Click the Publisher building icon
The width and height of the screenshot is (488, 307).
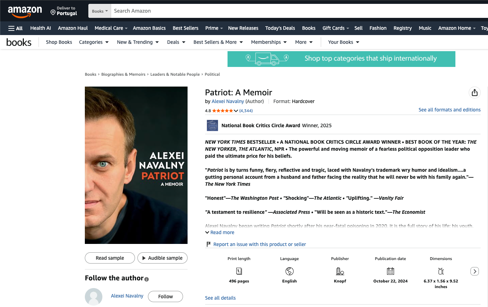tap(340, 271)
